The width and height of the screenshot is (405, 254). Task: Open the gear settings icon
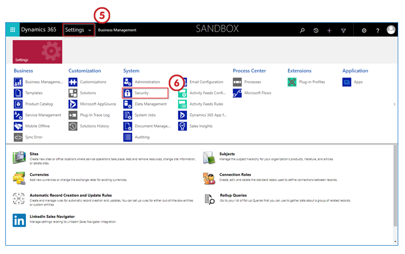point(364,30)
